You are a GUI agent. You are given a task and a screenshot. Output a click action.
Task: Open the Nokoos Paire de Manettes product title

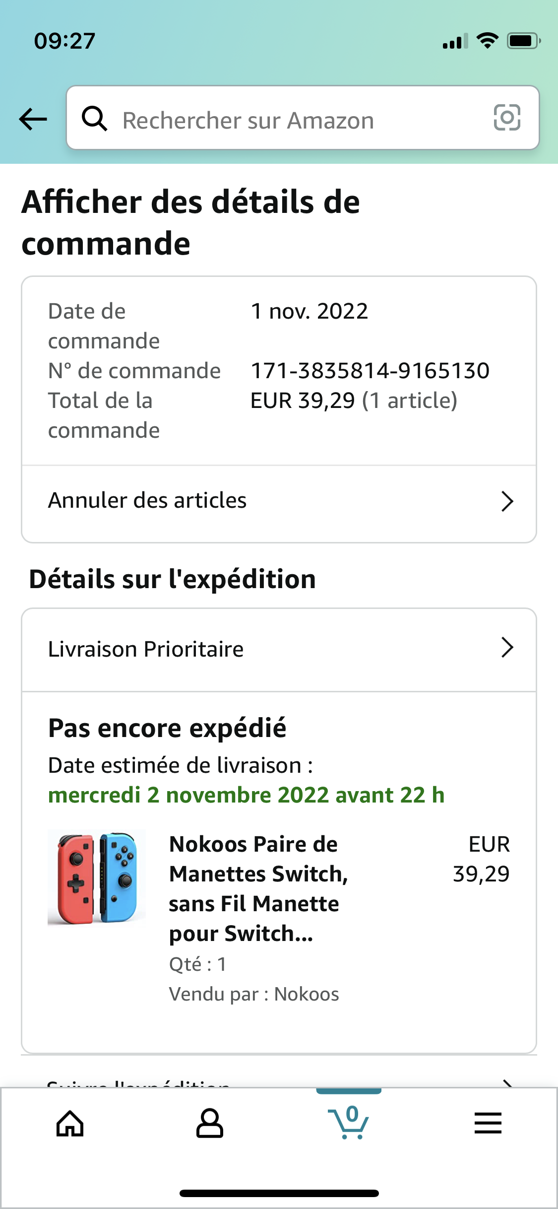(258, 889)
